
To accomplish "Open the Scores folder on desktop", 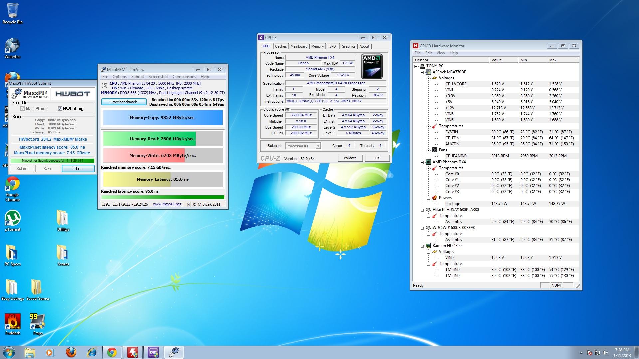I will (x=63, y=255).
